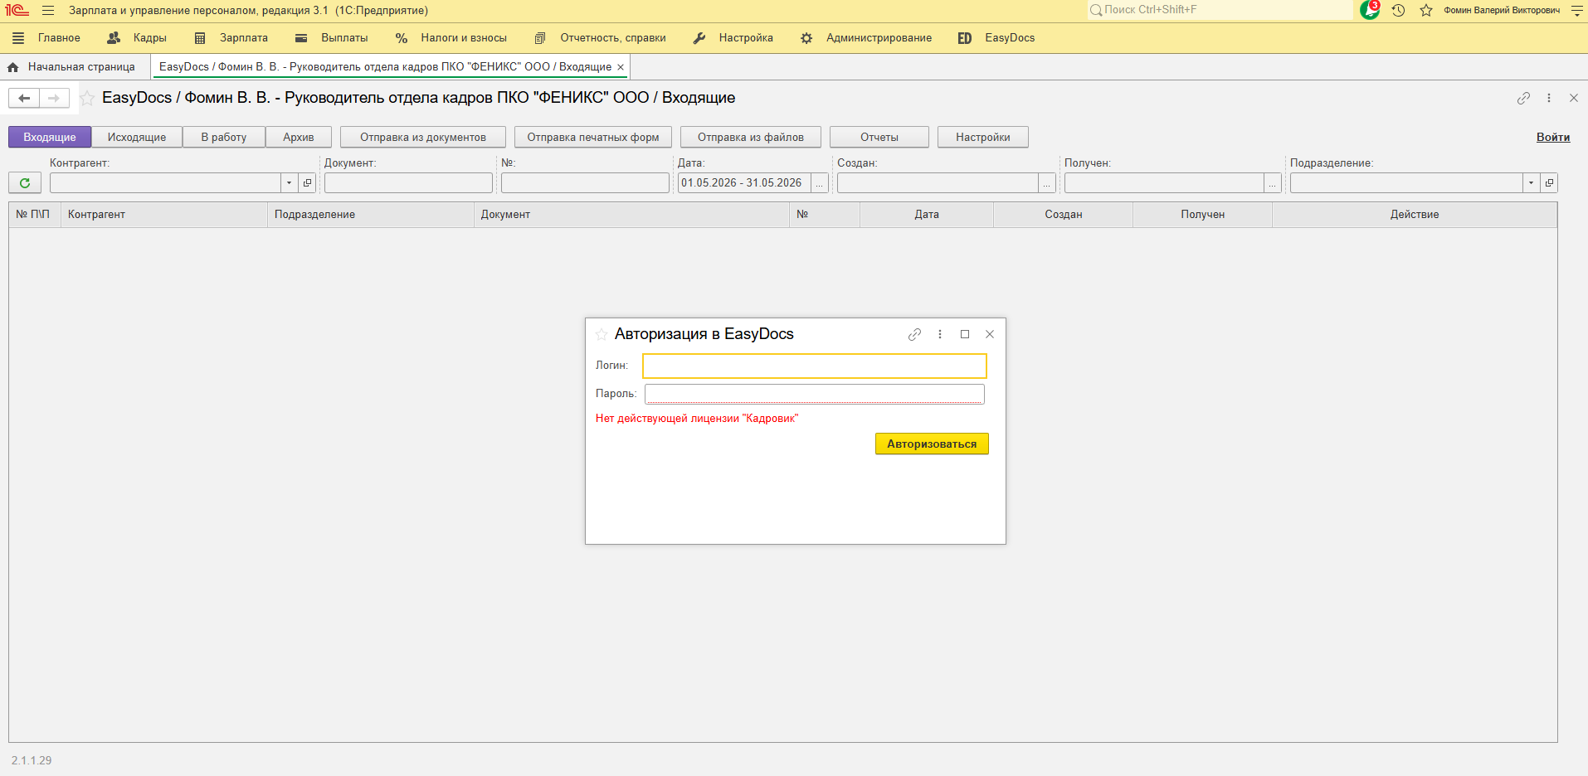Focus the Пароль input field
1588x776 pixels.
(815, 394)
